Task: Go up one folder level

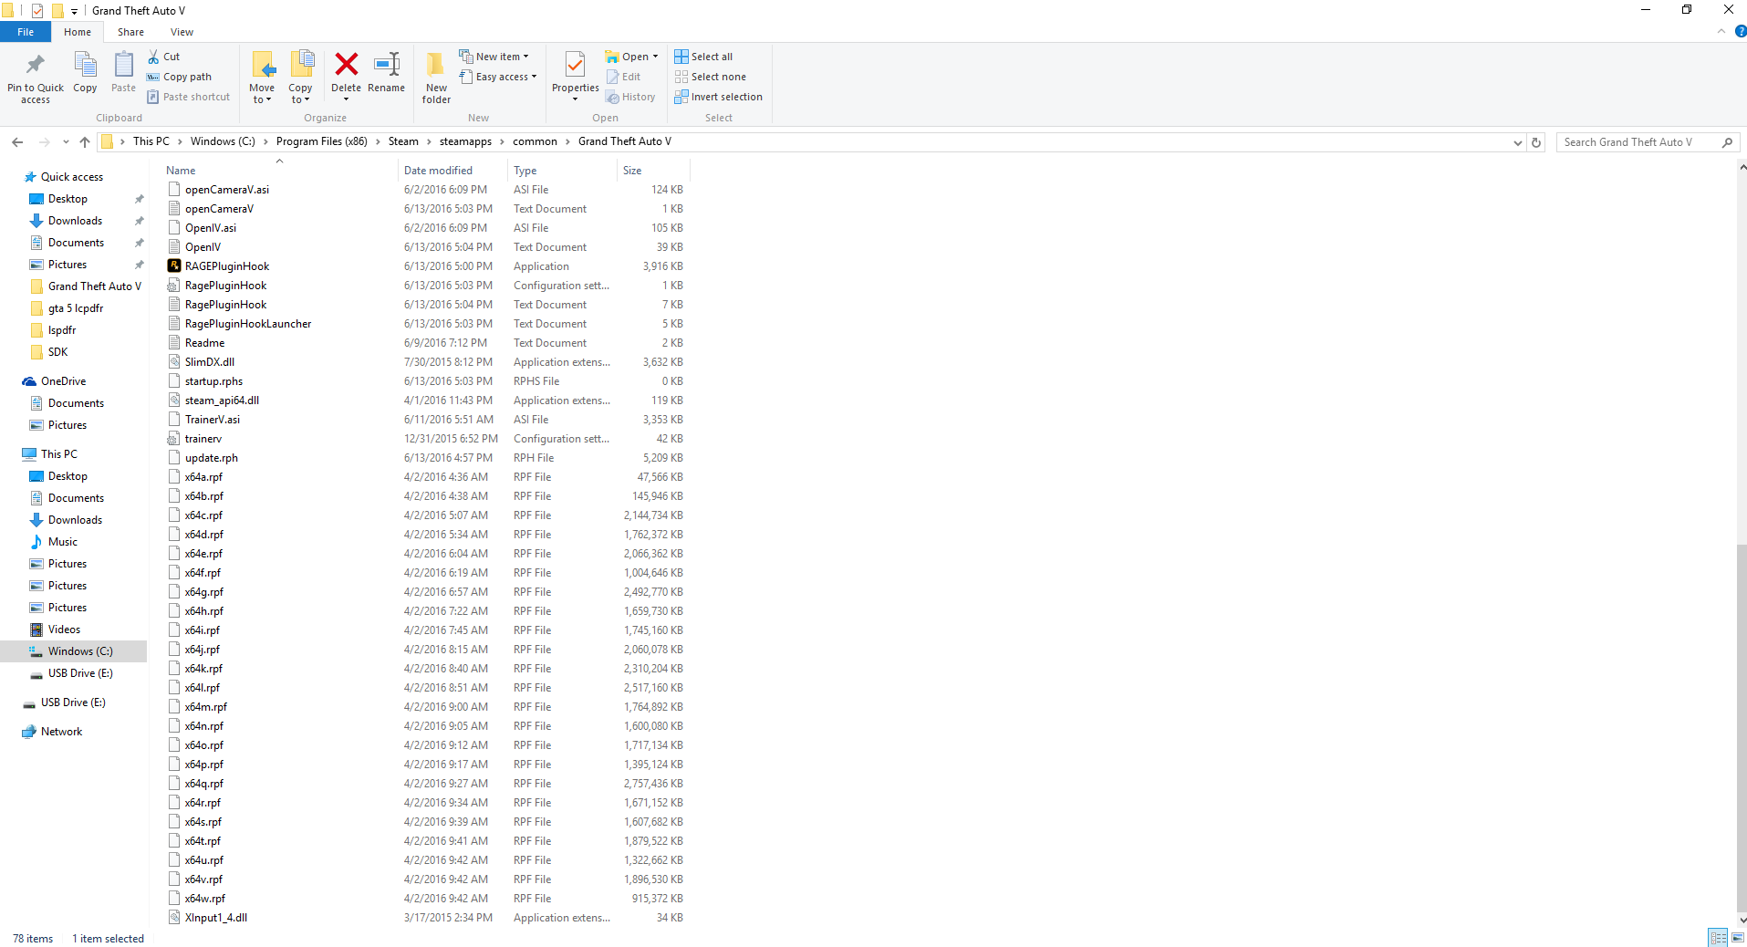Action: (x=85, y=141)
